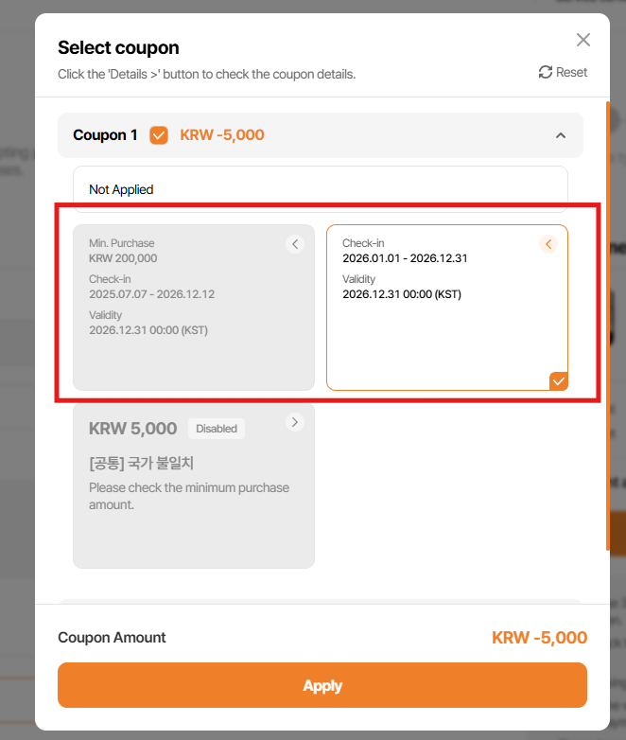The image size is (626, 740).
Task: Click the orange vertical scrollbar
Action: coord(607,322)
